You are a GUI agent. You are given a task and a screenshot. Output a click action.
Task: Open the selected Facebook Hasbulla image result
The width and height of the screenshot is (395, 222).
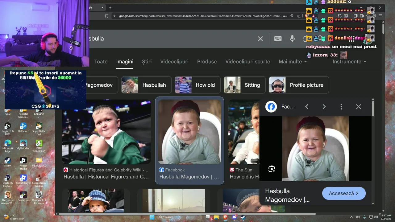(189, 132)
